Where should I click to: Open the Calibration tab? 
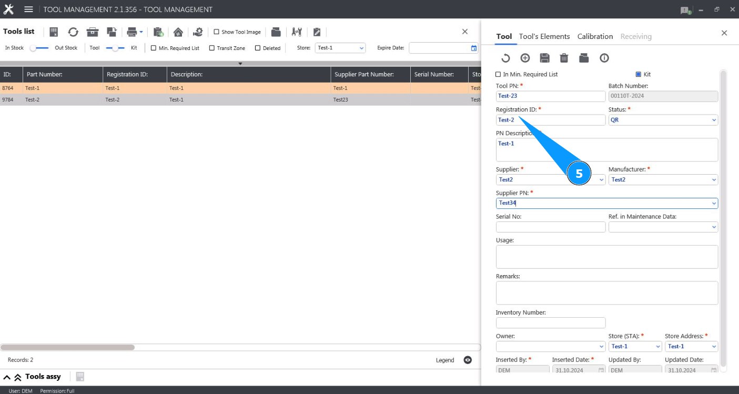pos(595,36)
